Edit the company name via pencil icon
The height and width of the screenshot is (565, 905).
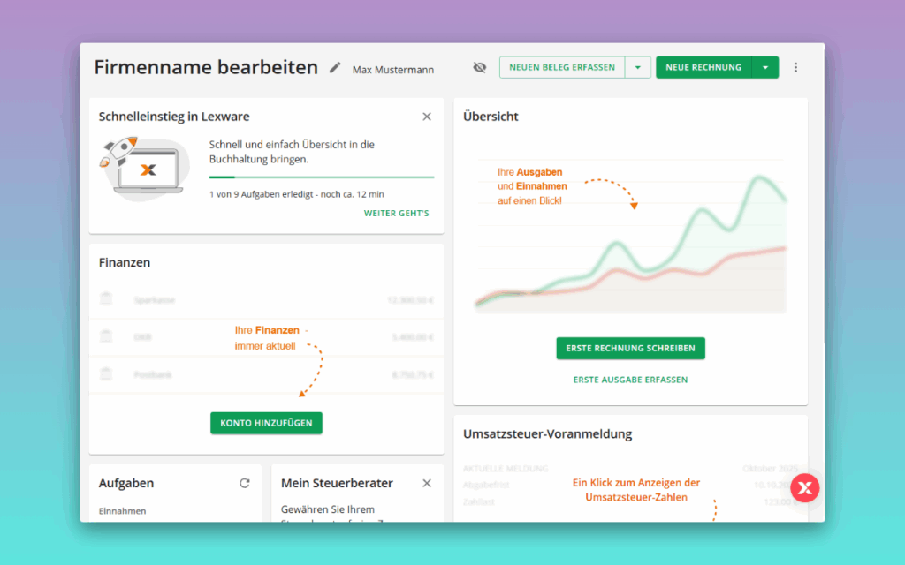[334, 66]
